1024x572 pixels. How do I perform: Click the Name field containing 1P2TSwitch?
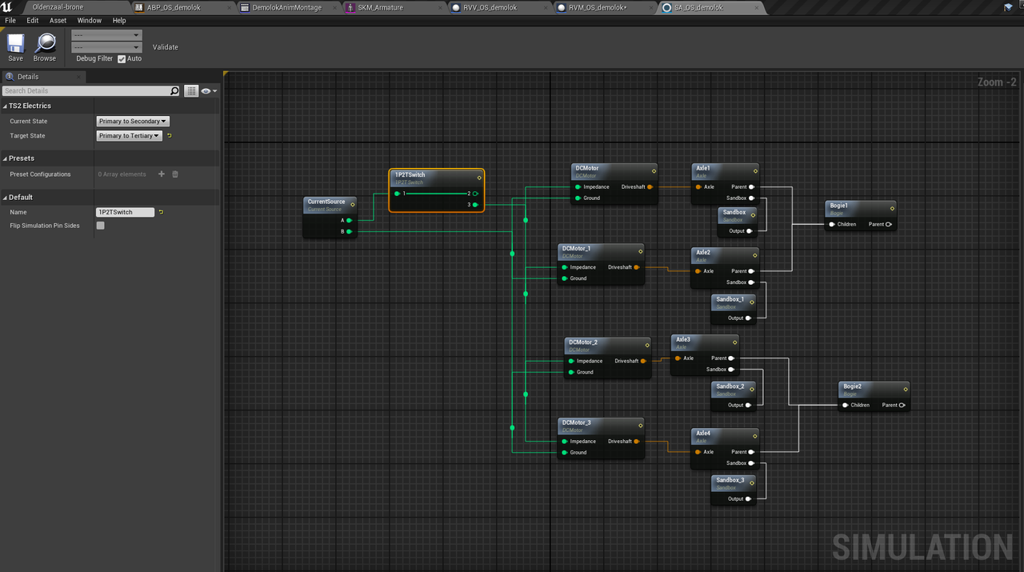tap(125, 212)
